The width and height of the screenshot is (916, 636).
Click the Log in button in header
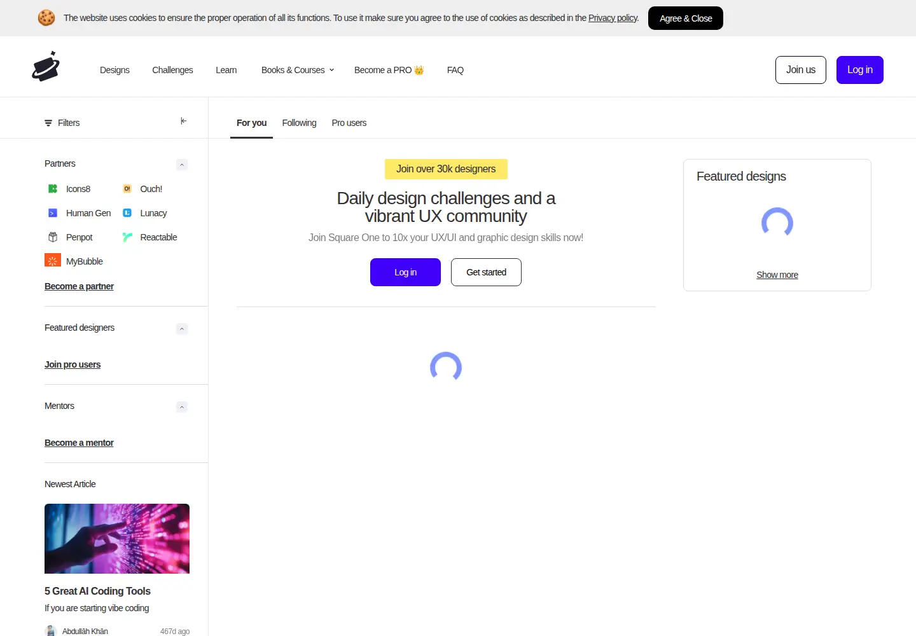click(860, 70)
